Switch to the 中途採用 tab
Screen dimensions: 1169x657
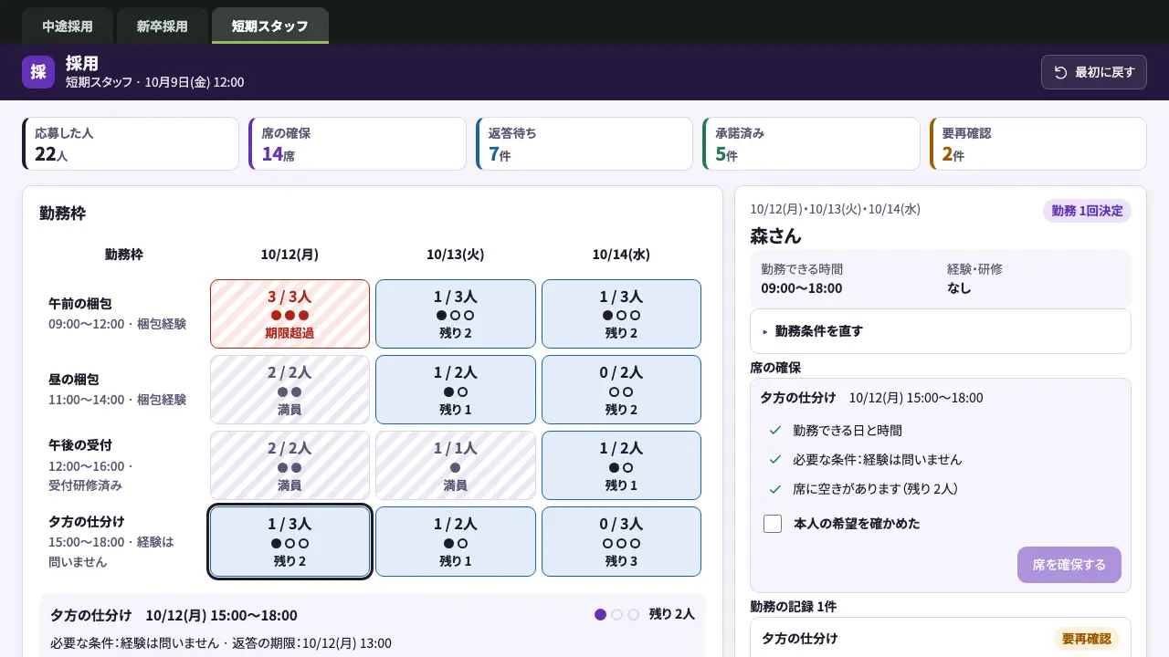pyautogui.click(x=68, y=26)
